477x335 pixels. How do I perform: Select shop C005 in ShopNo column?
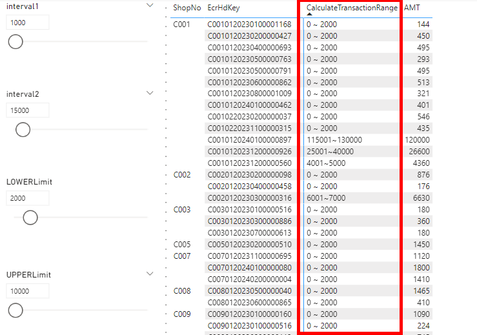tap(181, 245)
